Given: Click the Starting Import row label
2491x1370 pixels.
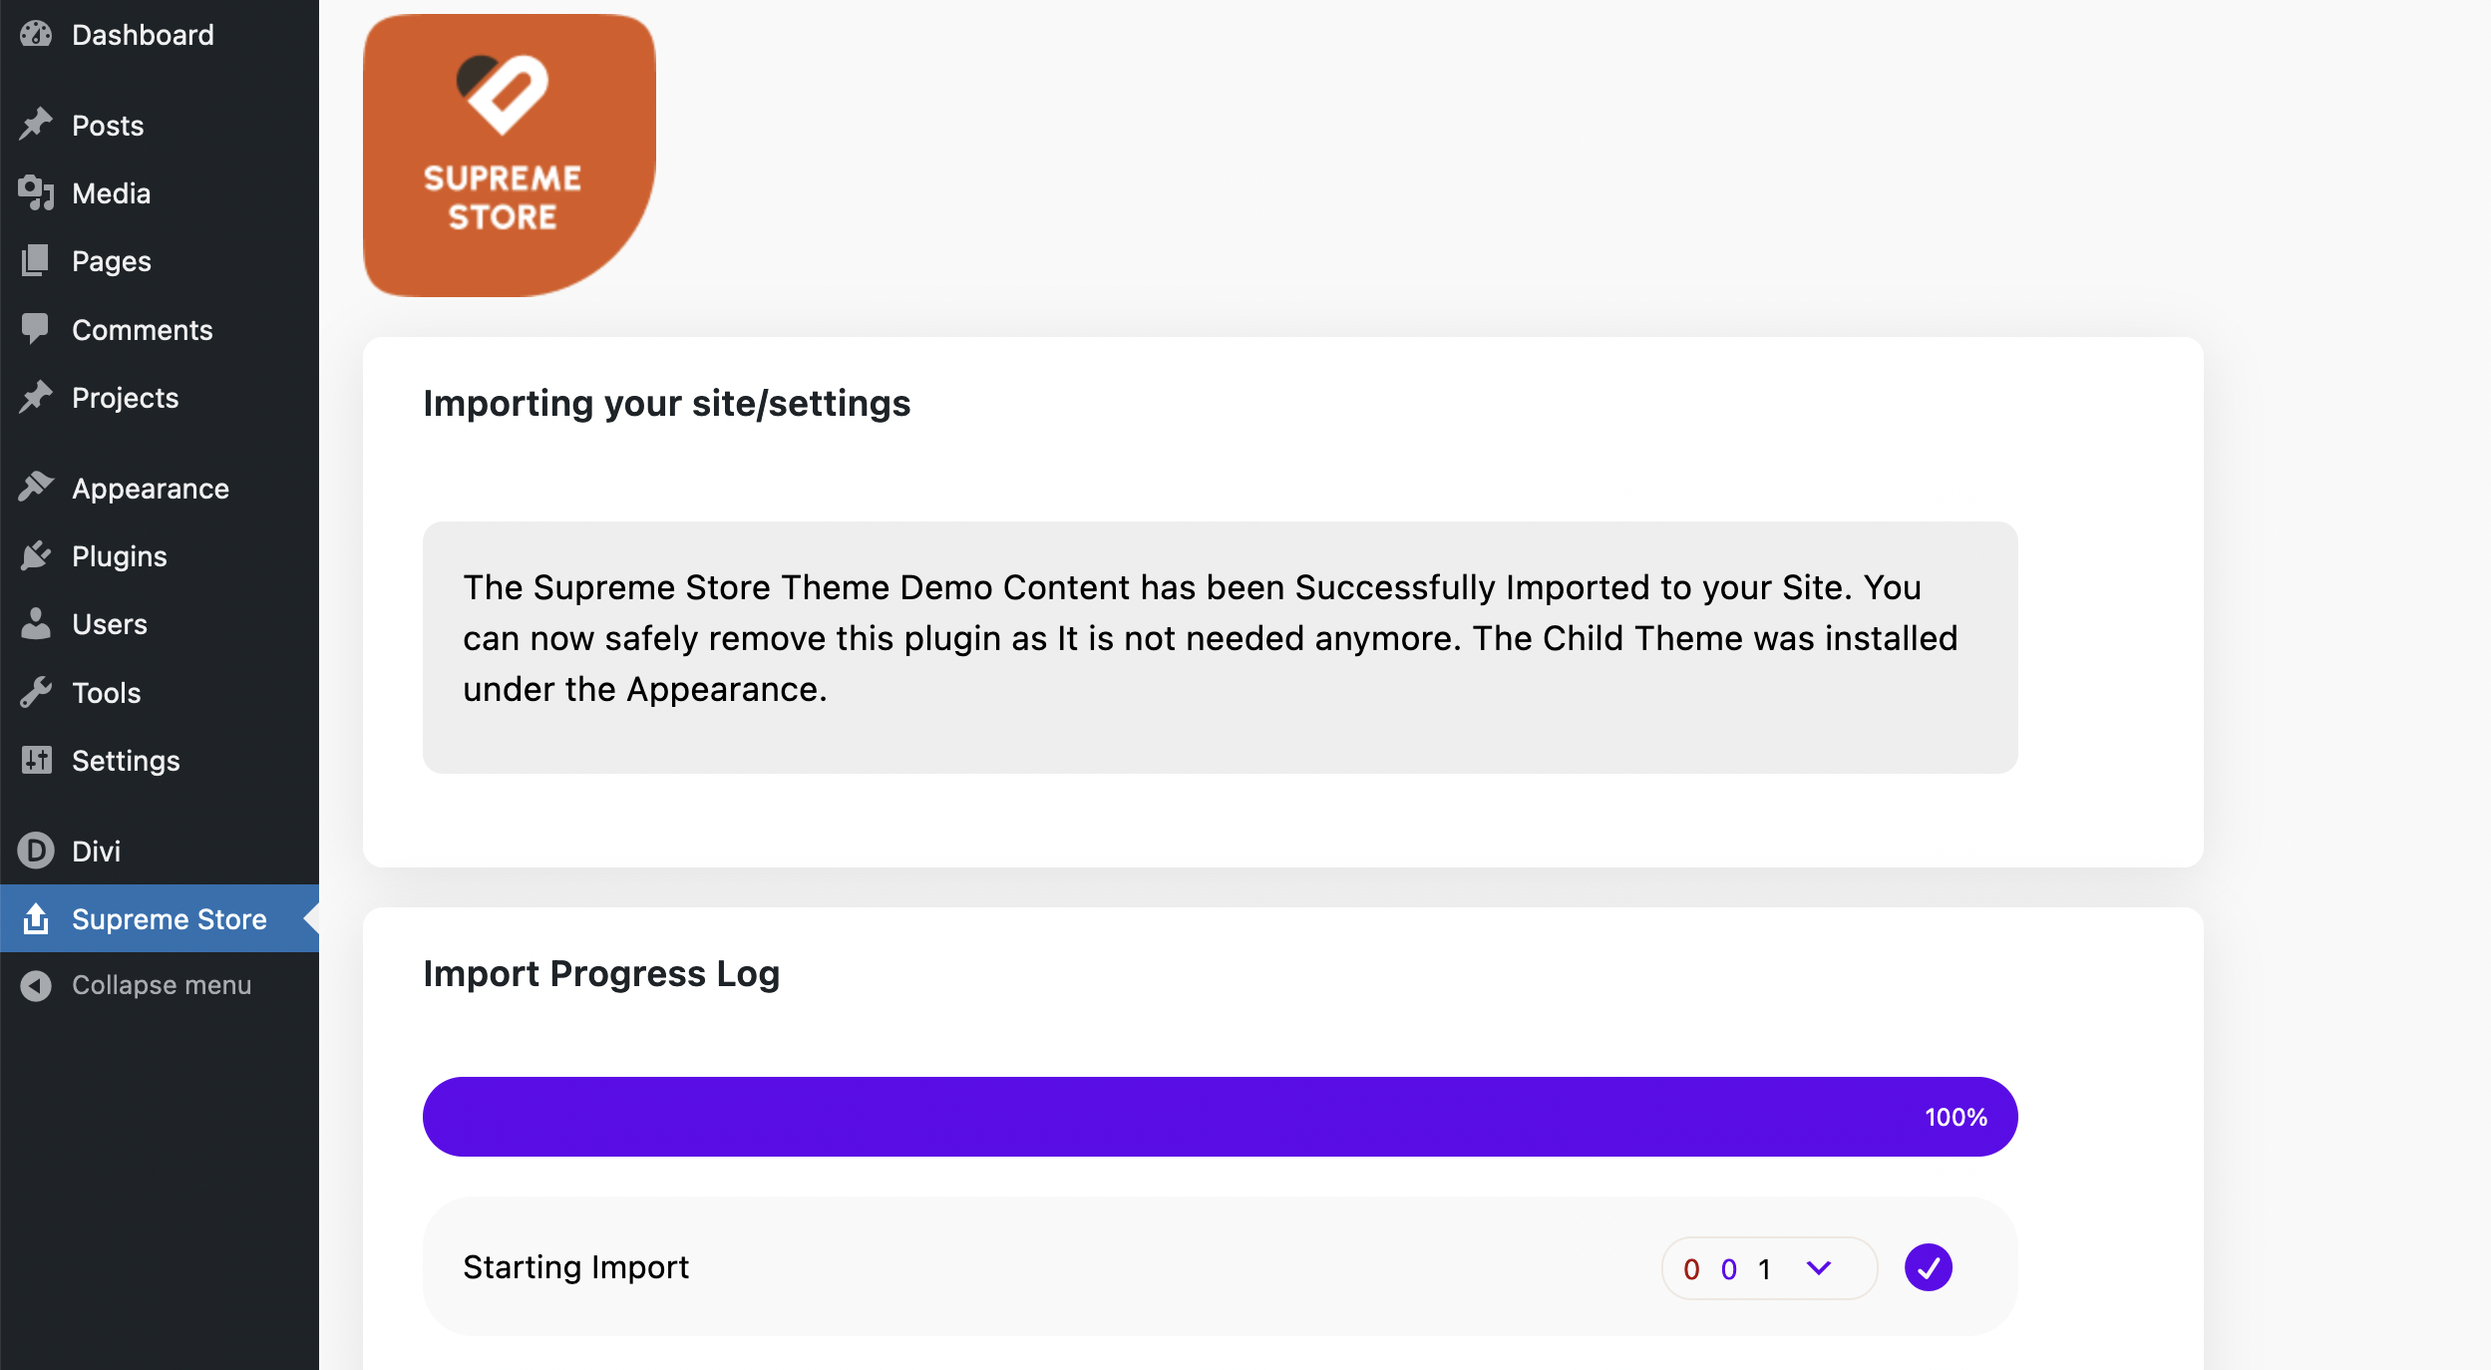Looking at the screenshot, I should [x=575, y=1267].
